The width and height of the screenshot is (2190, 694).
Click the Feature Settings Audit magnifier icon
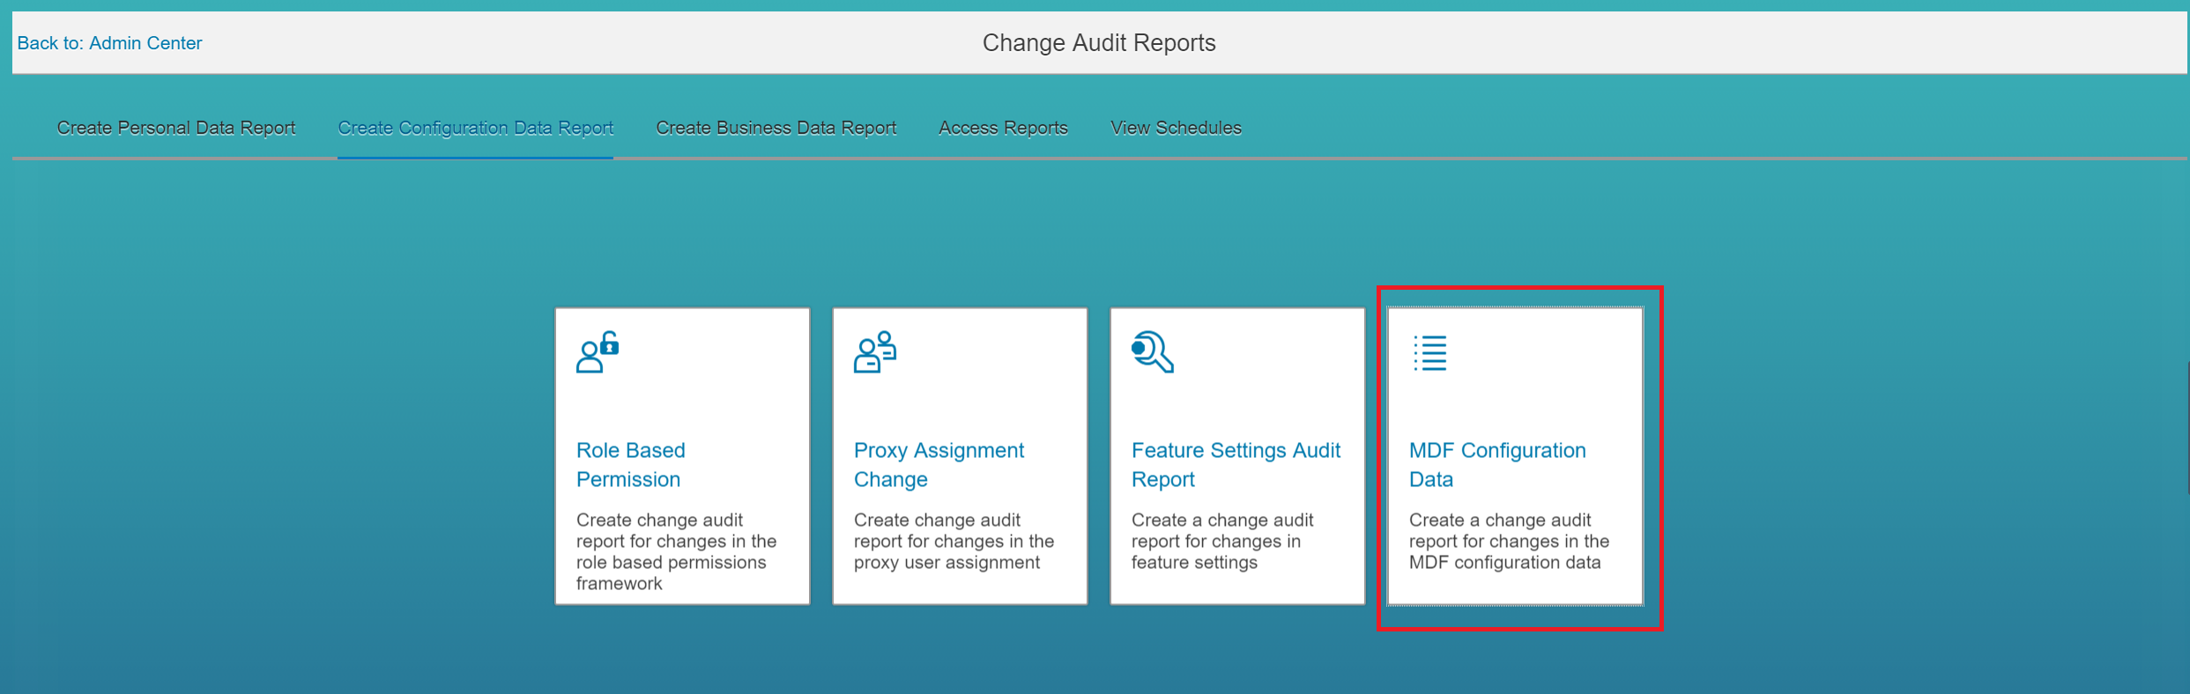1153,352
